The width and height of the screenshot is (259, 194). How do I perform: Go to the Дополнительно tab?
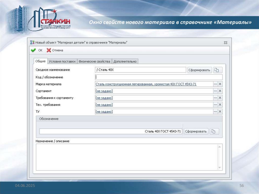[125, 61]
